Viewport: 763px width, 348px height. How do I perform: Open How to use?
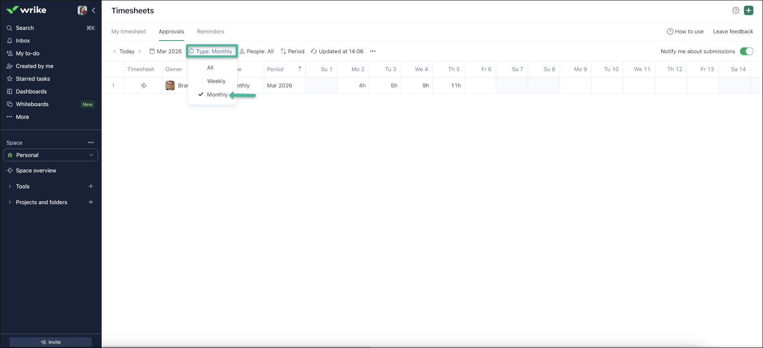tap(685, 31)
